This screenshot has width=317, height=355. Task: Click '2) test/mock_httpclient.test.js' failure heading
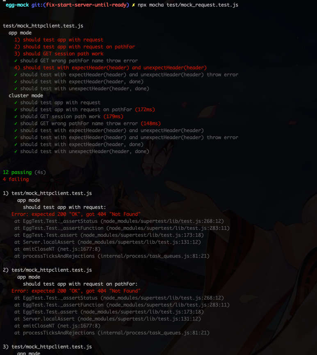coord(47,270)
